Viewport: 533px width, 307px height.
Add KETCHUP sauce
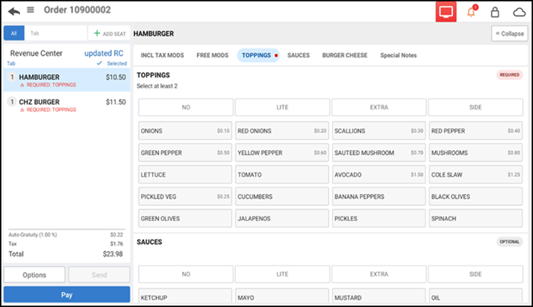pyautogui.click(x=185, y=296)
